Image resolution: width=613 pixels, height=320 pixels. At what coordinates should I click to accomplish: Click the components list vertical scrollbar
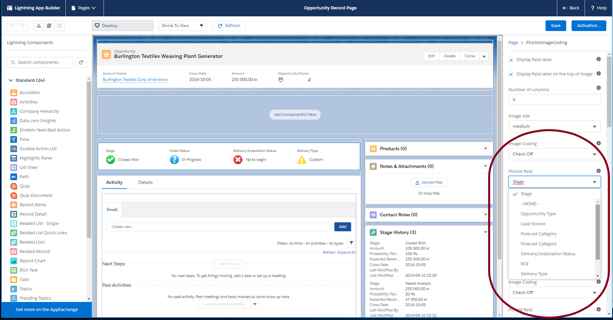click(x=89, y=160)
